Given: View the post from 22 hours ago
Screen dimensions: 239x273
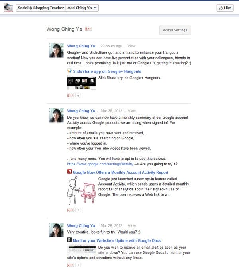Looking at the screenshot, I should pos(131,46).
